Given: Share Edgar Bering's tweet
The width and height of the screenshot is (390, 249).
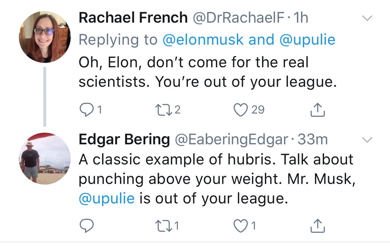Looking at the screenshot, I should click(317, 226).
